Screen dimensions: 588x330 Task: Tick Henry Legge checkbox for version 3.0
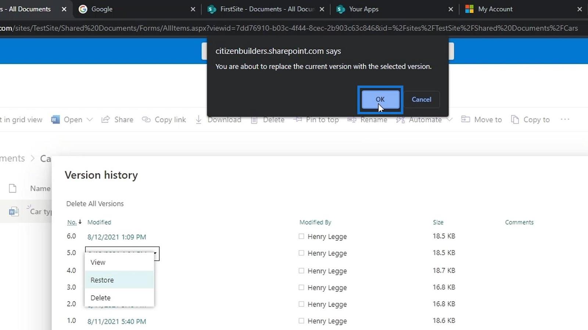pyautogui.click(x=301, y=287)
